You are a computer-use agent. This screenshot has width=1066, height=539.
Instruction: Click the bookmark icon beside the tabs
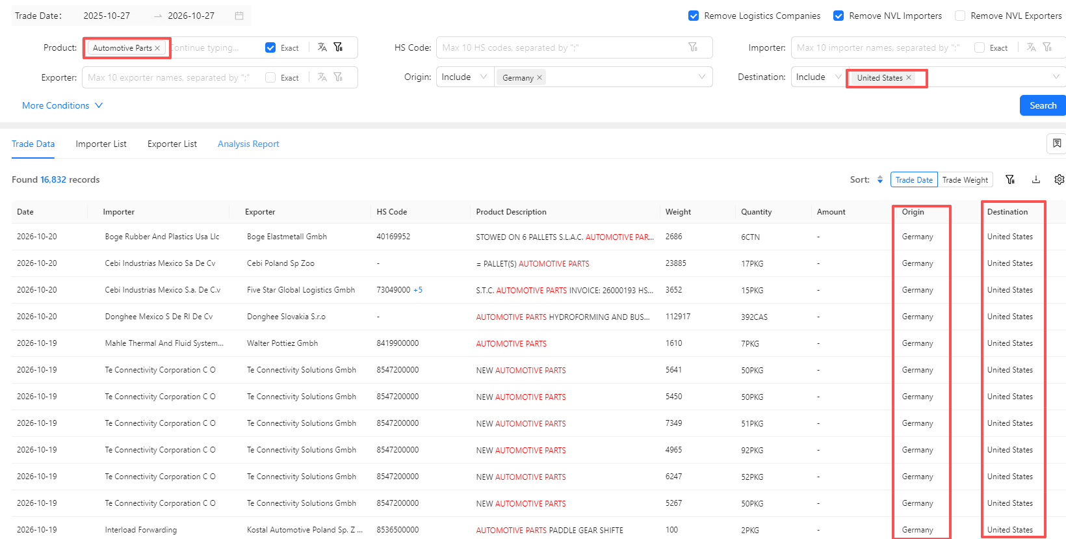[x=1057, y=144]
